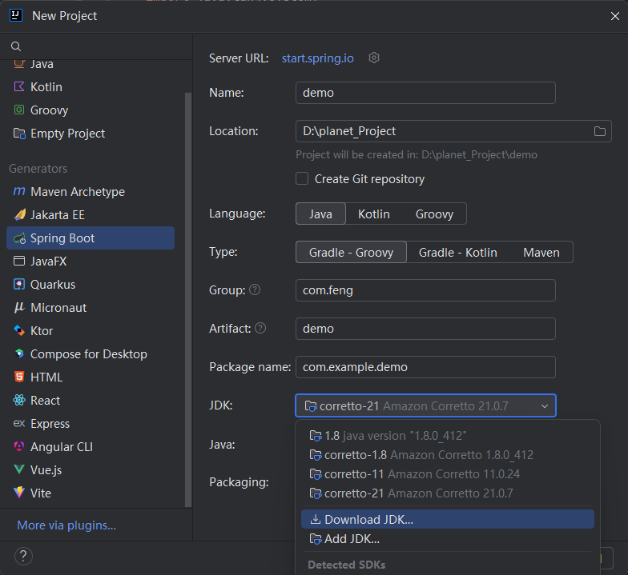Select Compose for Desktop label
The image size is (628, 575).
click(89, 353)
